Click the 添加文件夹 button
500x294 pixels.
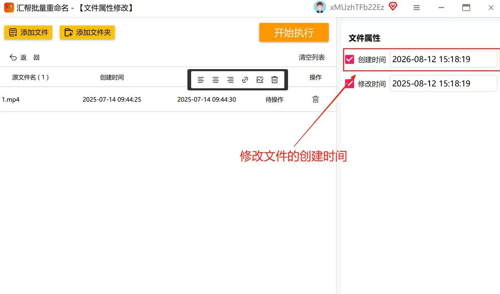(x=87, y=32)
